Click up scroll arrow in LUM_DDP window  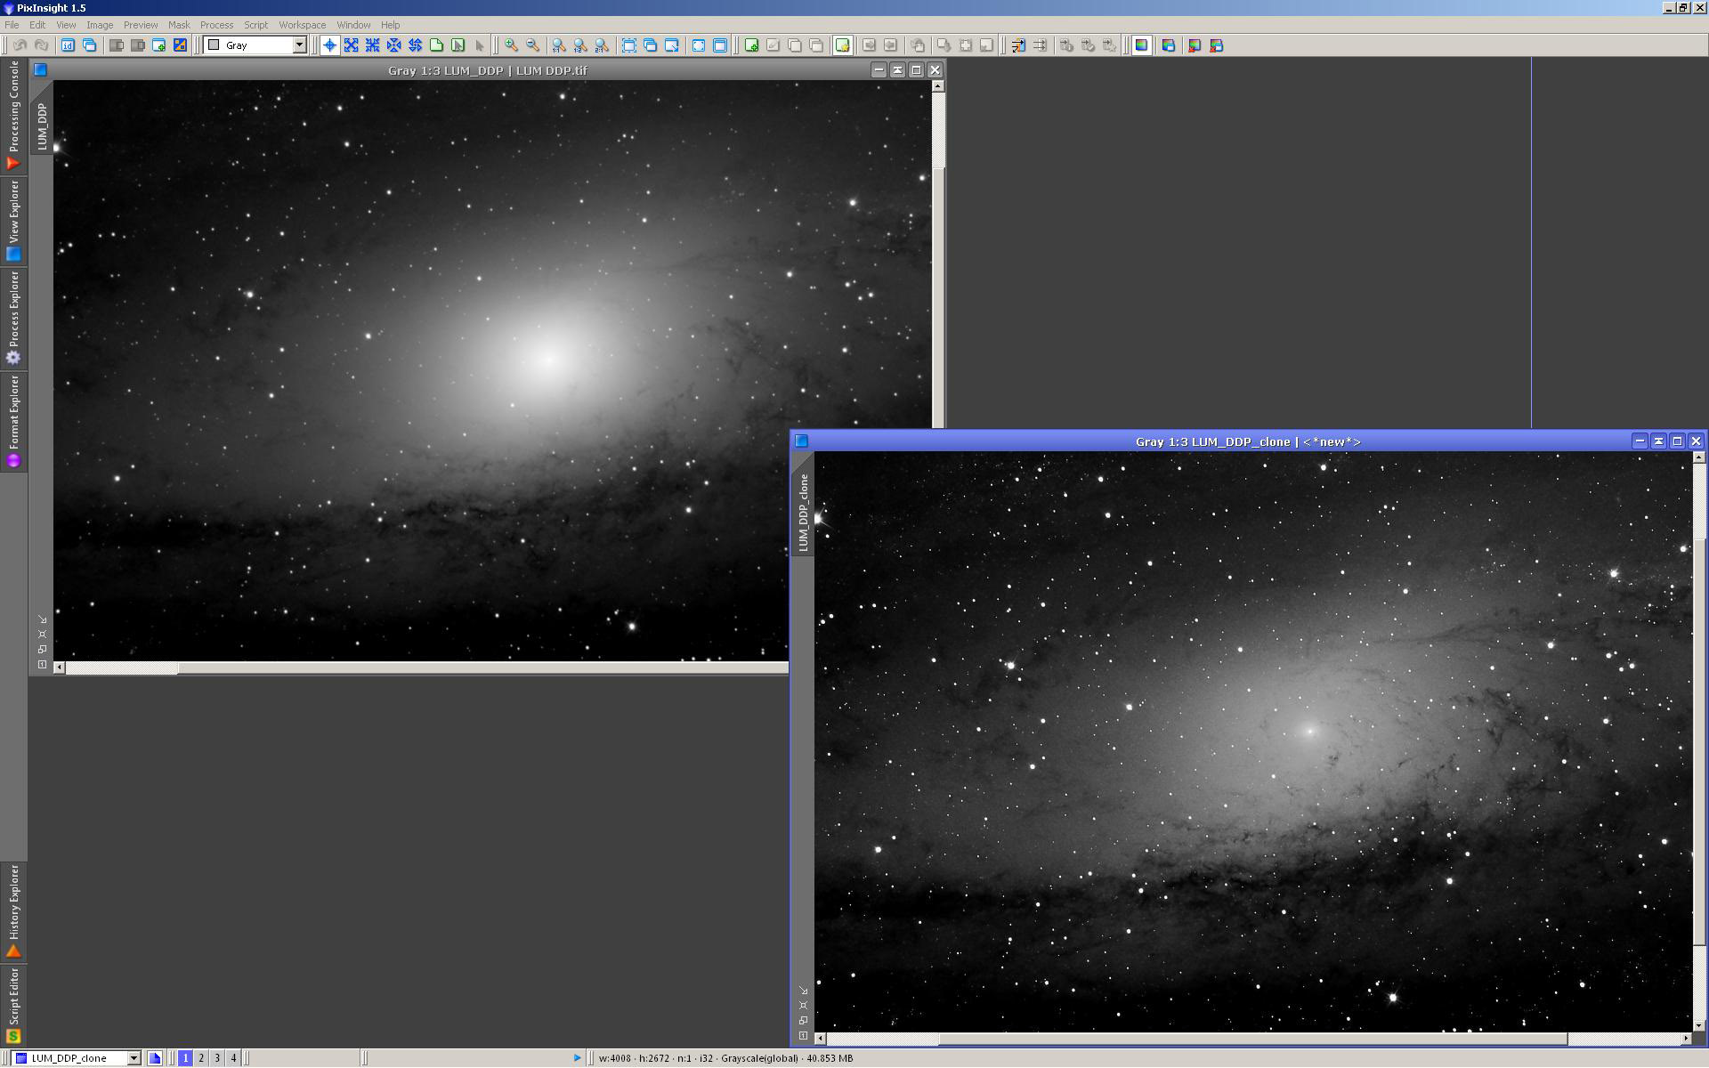[x=938, y=86]
